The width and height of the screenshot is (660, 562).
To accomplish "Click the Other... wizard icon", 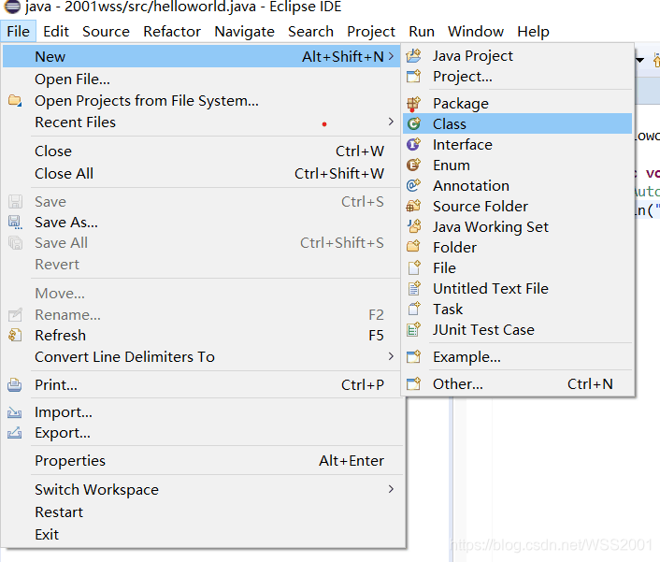I will click(x=414, y=383).
